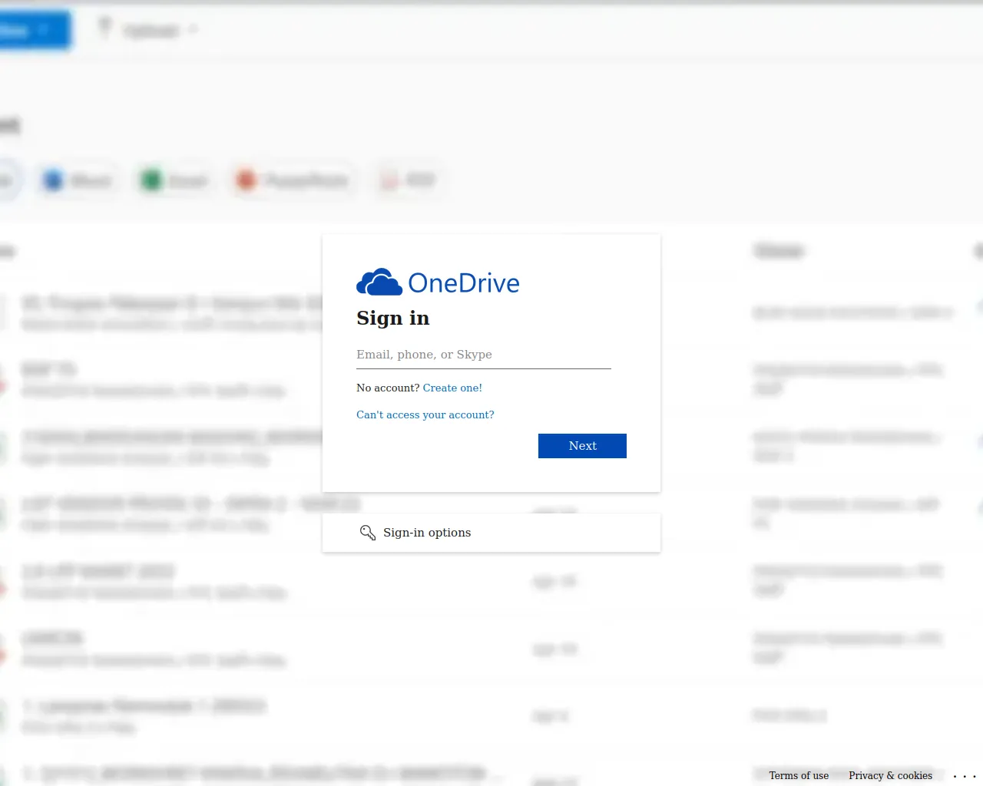Expand the blurred Upload dropdown arrow
The width and height of the screenshot is (983, 786).
tap(193, 30)
